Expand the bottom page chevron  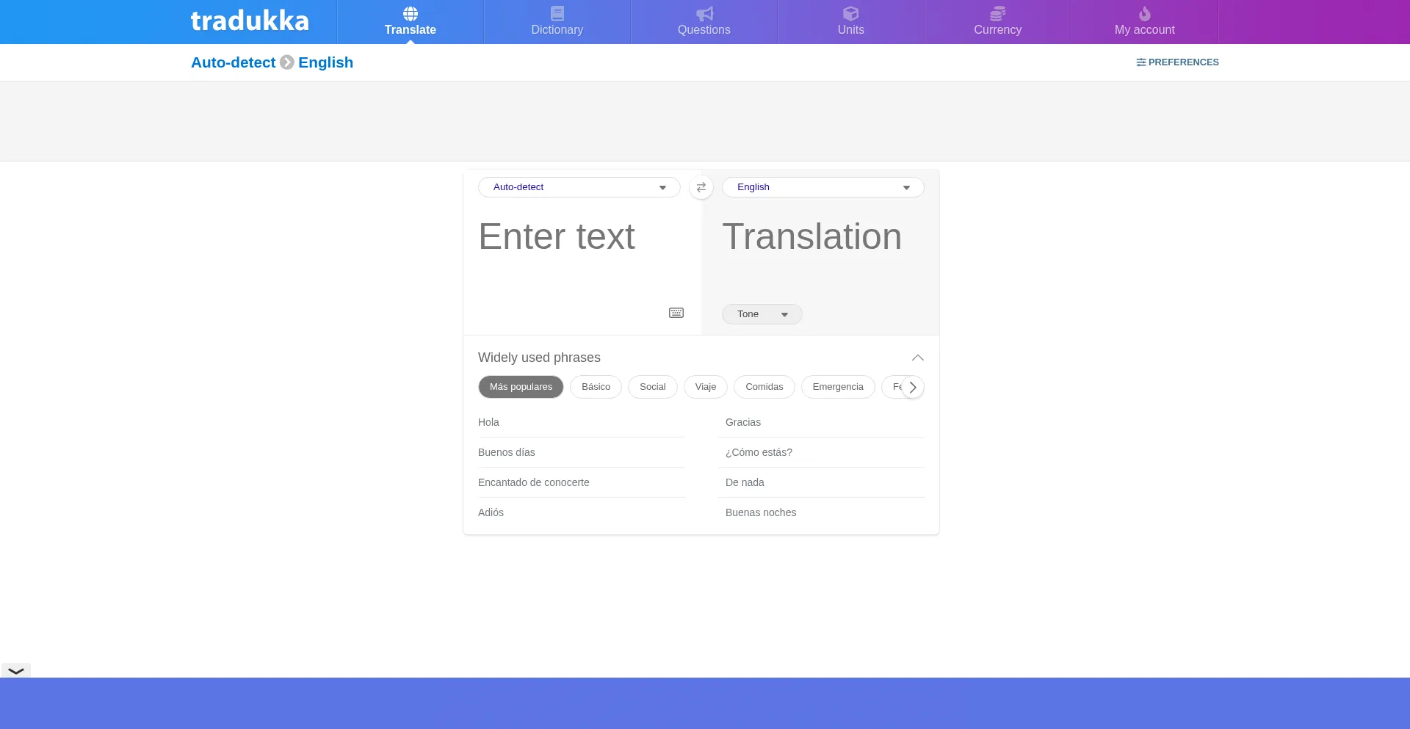(15, 670)
